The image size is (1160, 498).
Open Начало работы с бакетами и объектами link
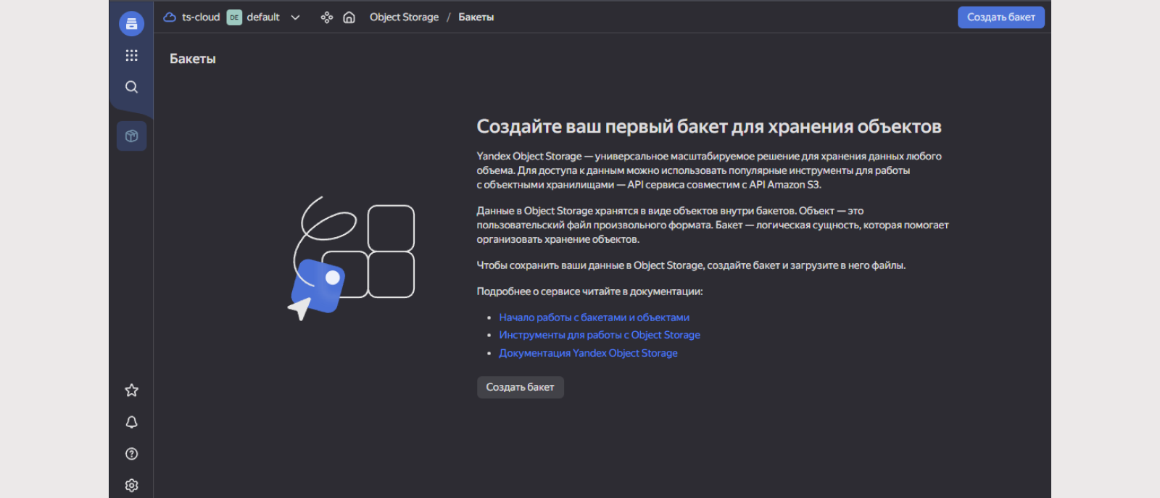594,318
